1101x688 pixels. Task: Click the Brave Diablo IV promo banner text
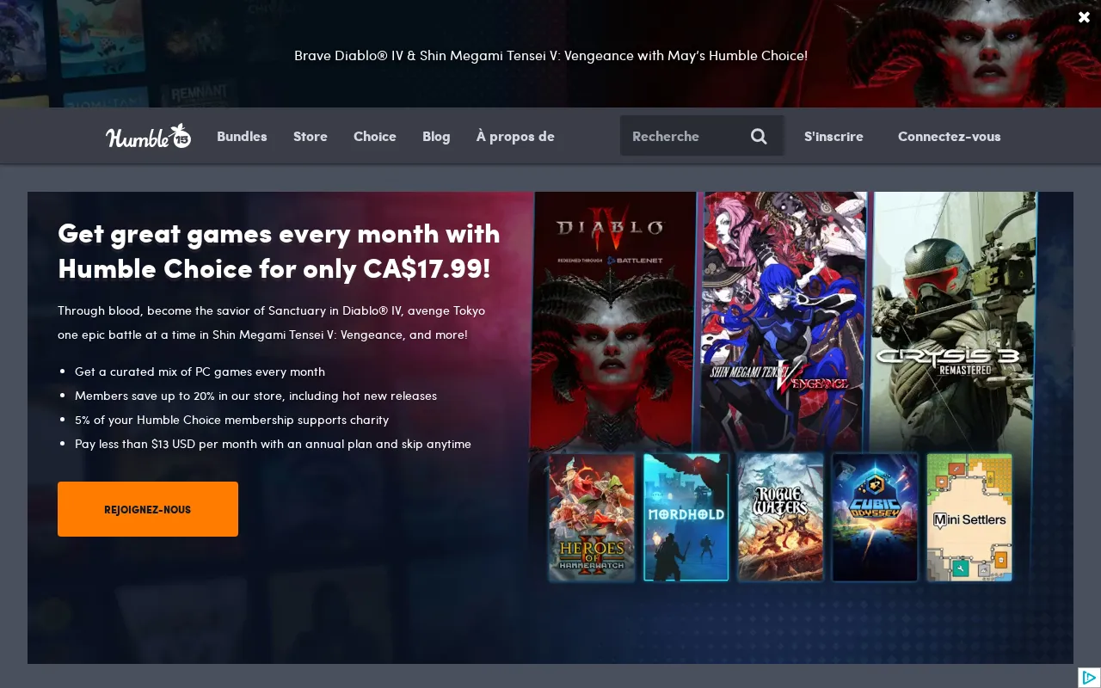550,55
